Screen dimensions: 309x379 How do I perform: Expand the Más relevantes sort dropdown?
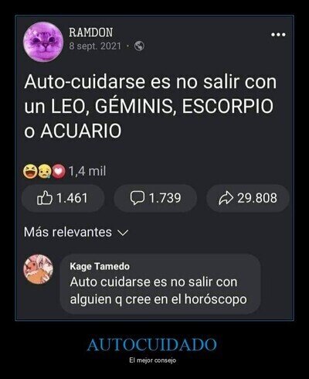point(76,232)
